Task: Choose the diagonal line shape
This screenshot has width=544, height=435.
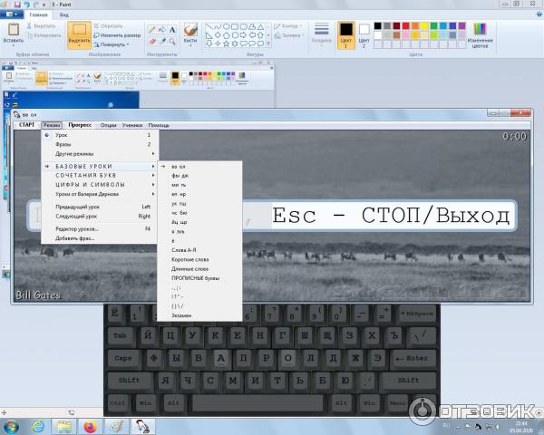Action: click(209, 26)
